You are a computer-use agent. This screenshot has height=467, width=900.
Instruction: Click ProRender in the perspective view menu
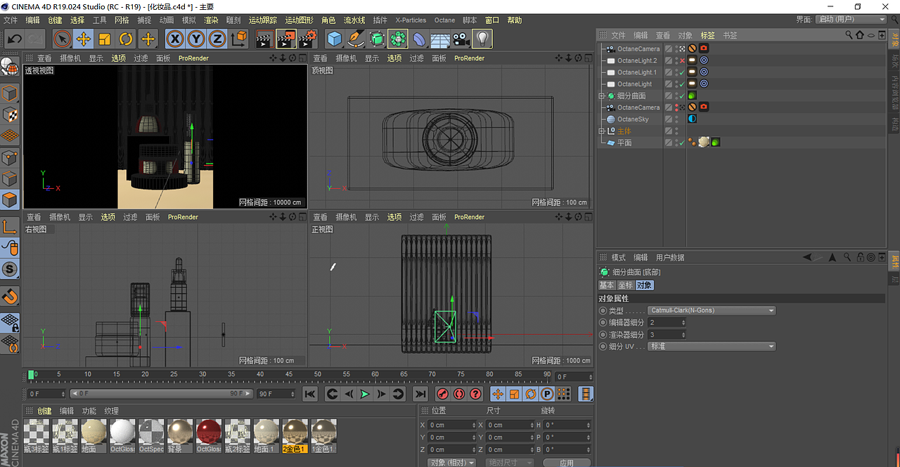(193, 58)
